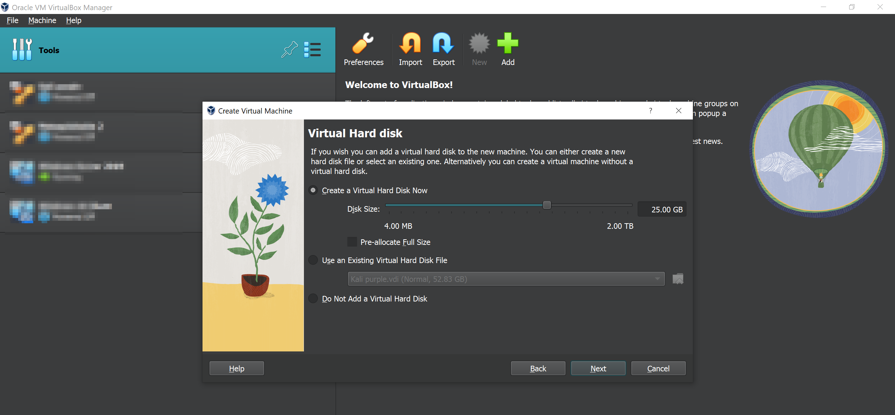Open the Machine menu
The width and height of the screenshot is (895, 415).
pos(42,20)
